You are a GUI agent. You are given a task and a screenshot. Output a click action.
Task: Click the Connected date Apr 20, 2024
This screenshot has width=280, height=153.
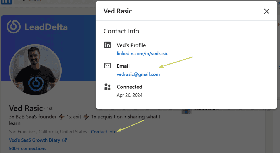129,95
